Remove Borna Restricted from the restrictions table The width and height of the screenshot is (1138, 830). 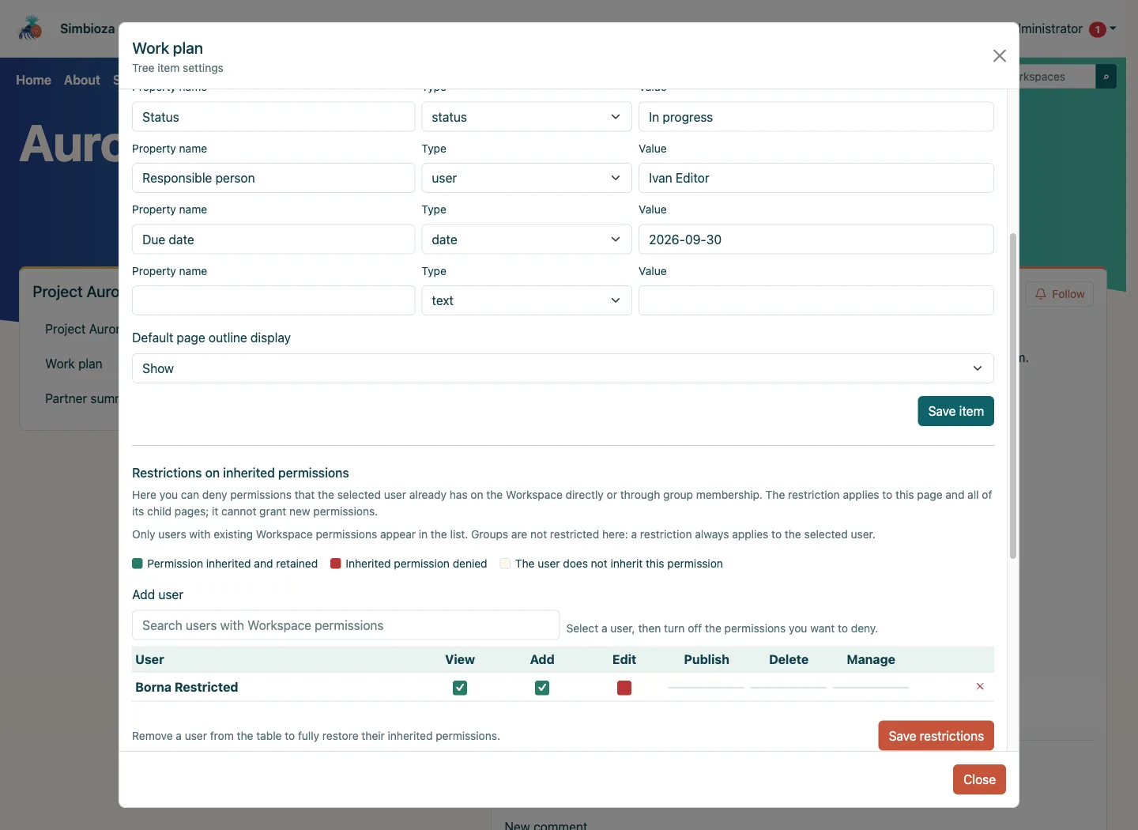tap(980, 686)
